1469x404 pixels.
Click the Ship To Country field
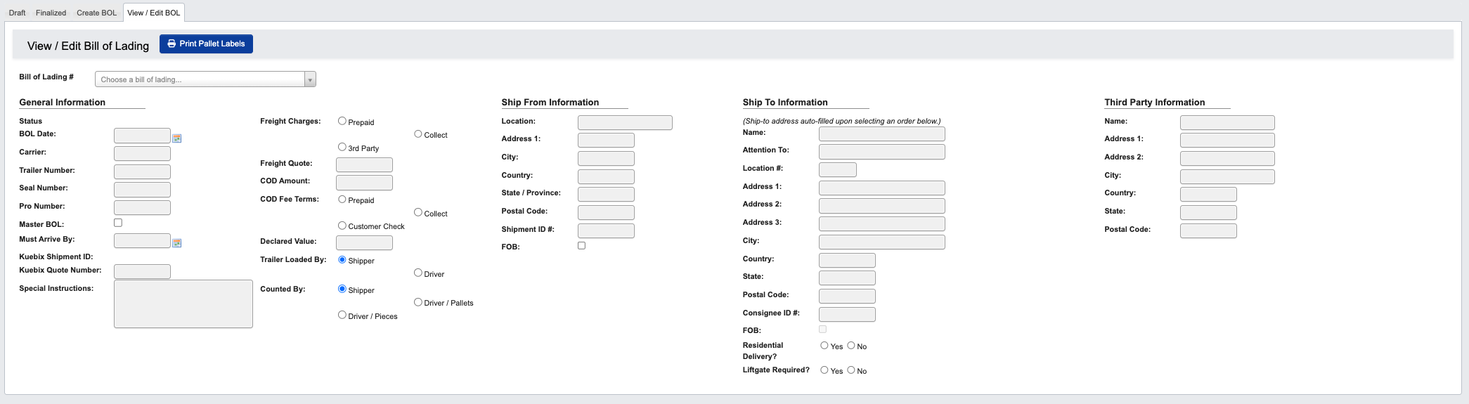847,260
